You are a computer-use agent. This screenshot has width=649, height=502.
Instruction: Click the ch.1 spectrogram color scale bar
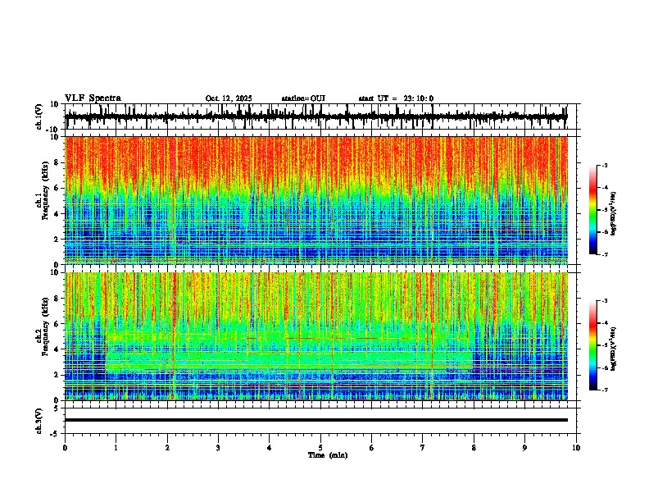click(x=593, y=210)
